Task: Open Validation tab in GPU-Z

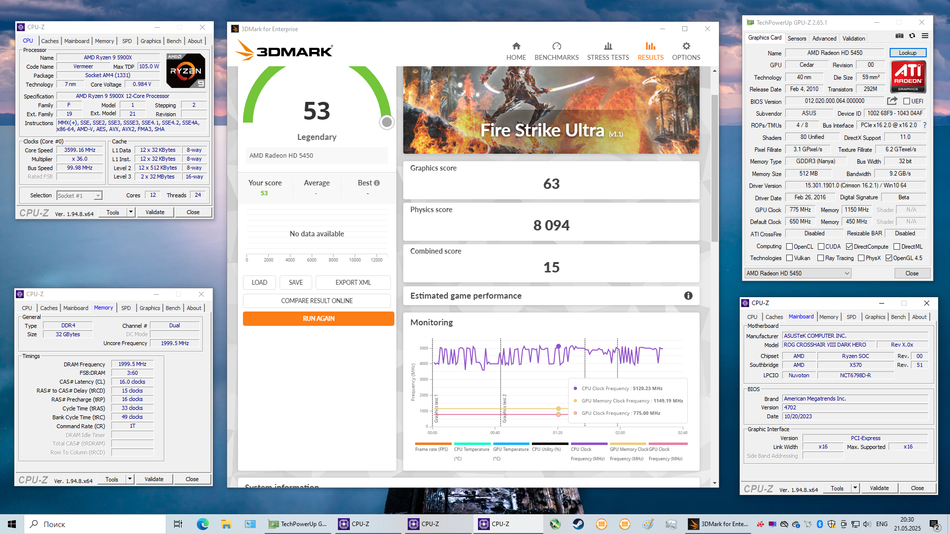Action: tap(854, 38)
